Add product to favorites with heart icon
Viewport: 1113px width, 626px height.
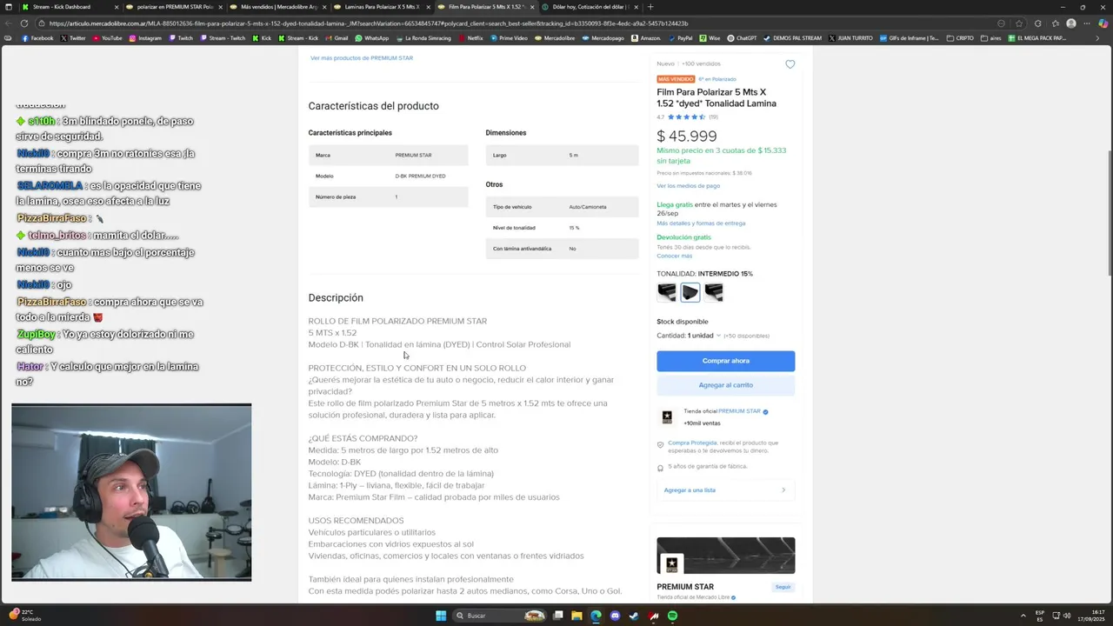(x=790, y=64)
